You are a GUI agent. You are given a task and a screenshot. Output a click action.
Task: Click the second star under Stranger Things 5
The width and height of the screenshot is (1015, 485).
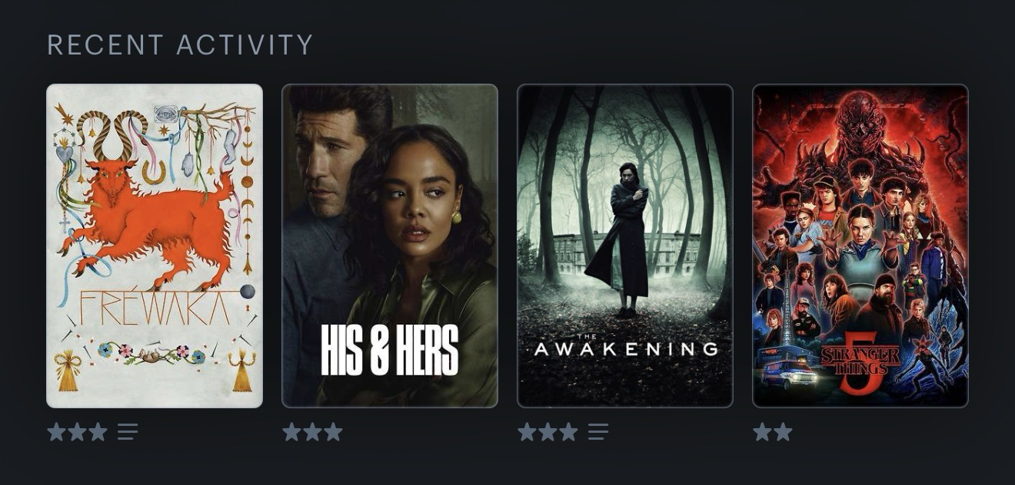[783, 432]
